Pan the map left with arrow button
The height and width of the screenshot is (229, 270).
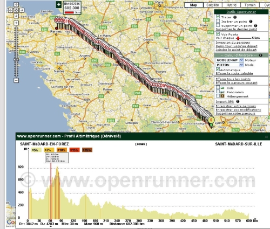[x=10, y=10]
